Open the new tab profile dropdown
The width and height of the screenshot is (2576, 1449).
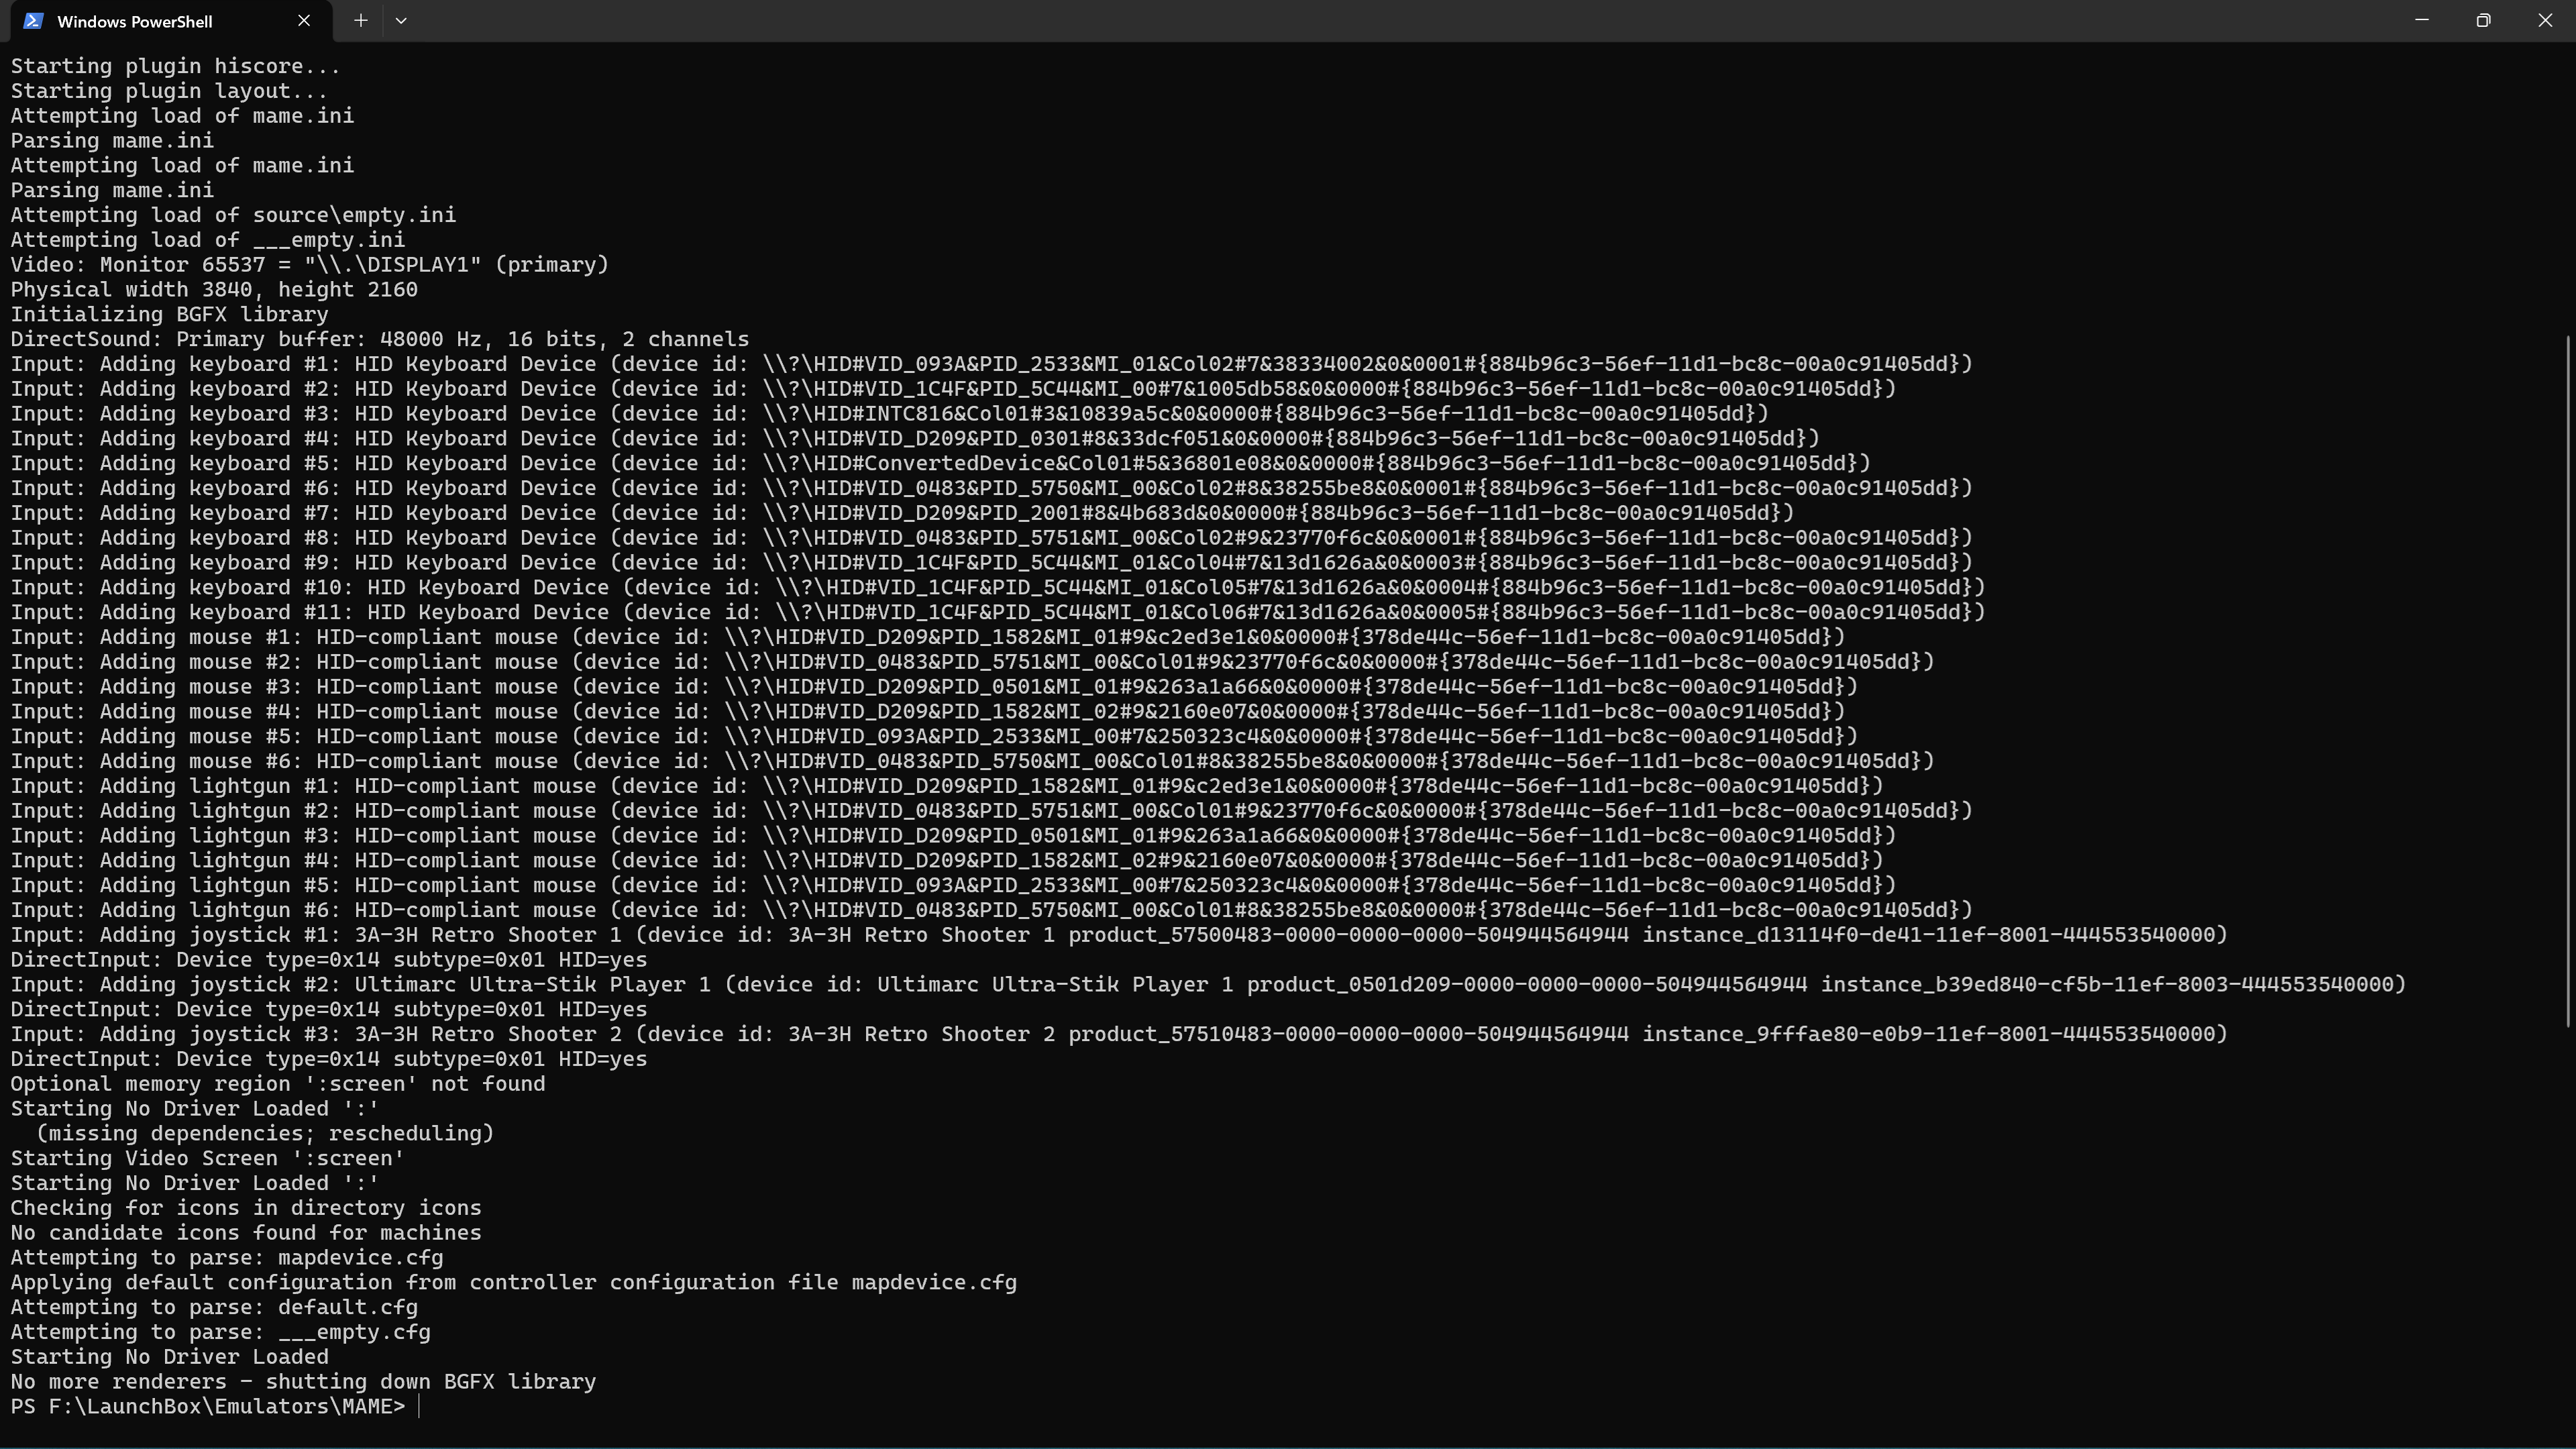coord(401,21)
